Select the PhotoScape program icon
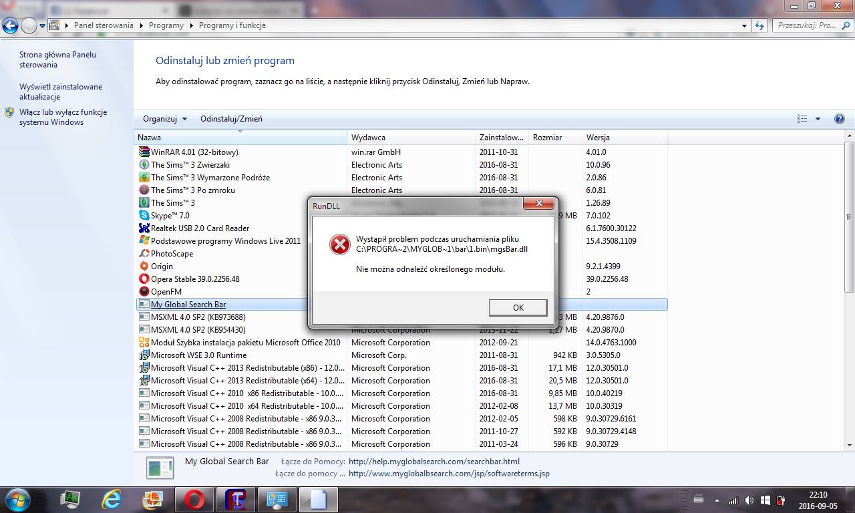Screen dimensions: 855x513 [144, 254]
